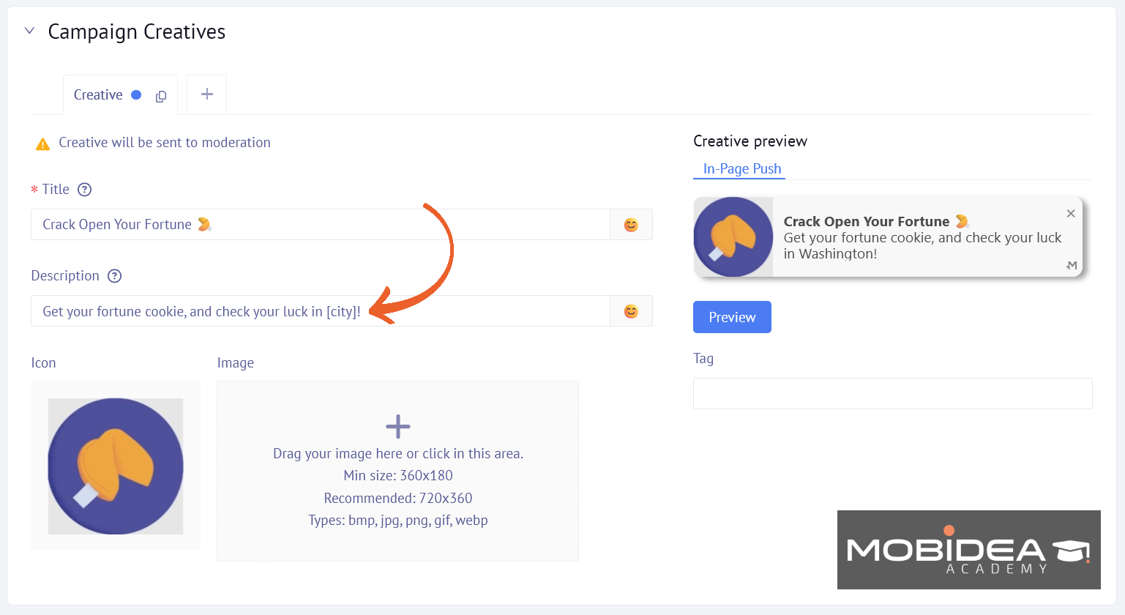Close the push notification preview

1071,214
